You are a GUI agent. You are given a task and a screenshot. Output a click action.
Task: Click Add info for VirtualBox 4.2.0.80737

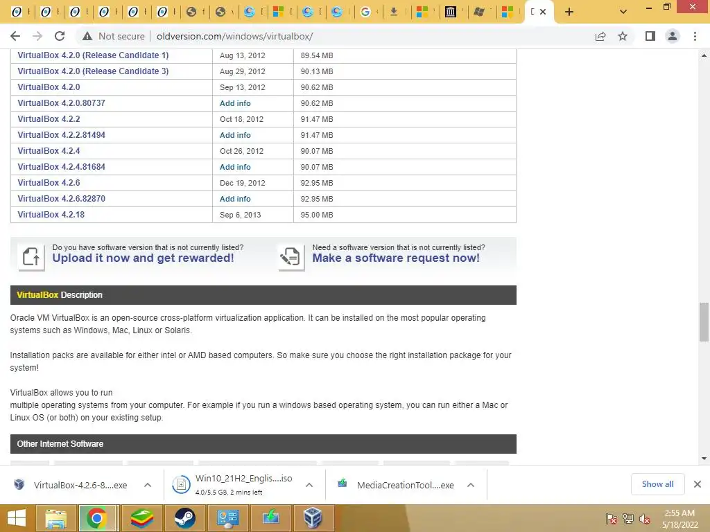point(235,103)
